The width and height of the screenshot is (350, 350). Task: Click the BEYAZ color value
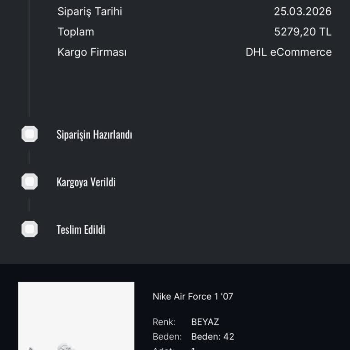(205, 322)
